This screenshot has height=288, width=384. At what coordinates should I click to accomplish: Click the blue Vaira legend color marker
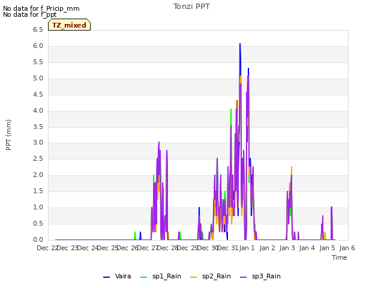(x=107, y=277)
